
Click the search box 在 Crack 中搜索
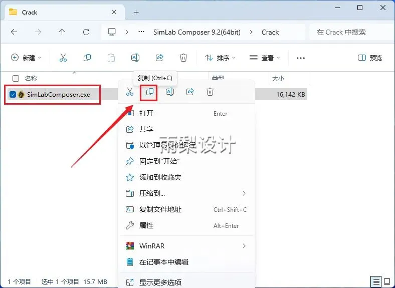click(352, 32)
